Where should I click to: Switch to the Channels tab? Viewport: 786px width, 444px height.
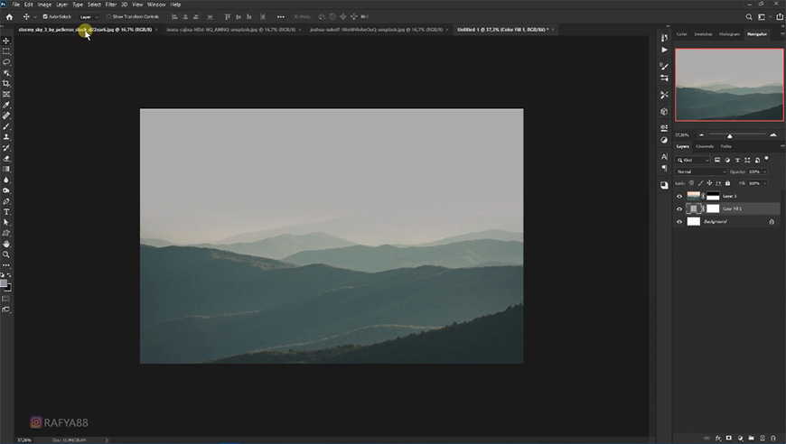pyautogui.click(x=705, y=146)
